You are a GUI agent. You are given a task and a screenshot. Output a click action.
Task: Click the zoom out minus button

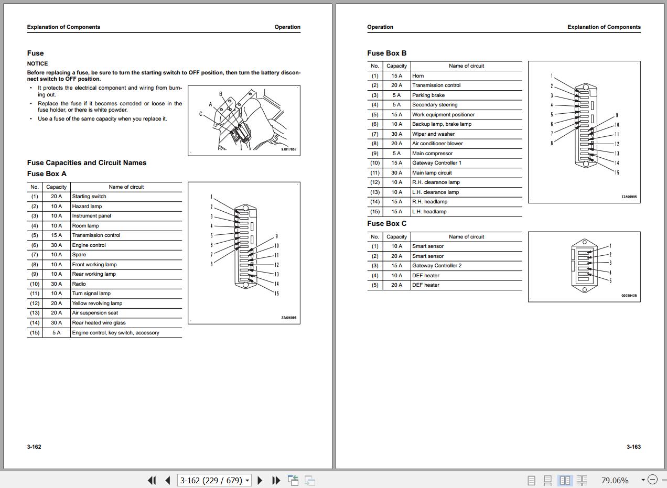652,480
